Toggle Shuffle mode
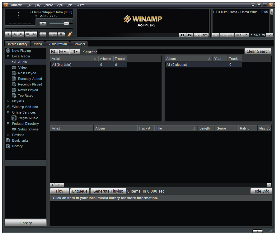This screenshot has height=235, width=277. click(53, 34)
